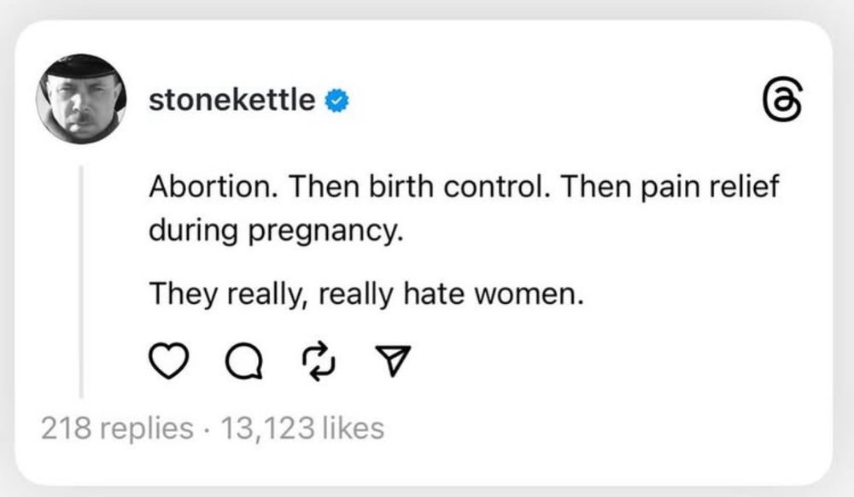This screenshot has height=497, width=854.
Task: Open replies via the comment bubble icon
Action: click(246, 362)
